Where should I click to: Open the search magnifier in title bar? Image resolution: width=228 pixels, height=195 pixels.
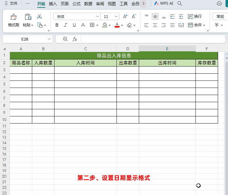click(180, 3)
